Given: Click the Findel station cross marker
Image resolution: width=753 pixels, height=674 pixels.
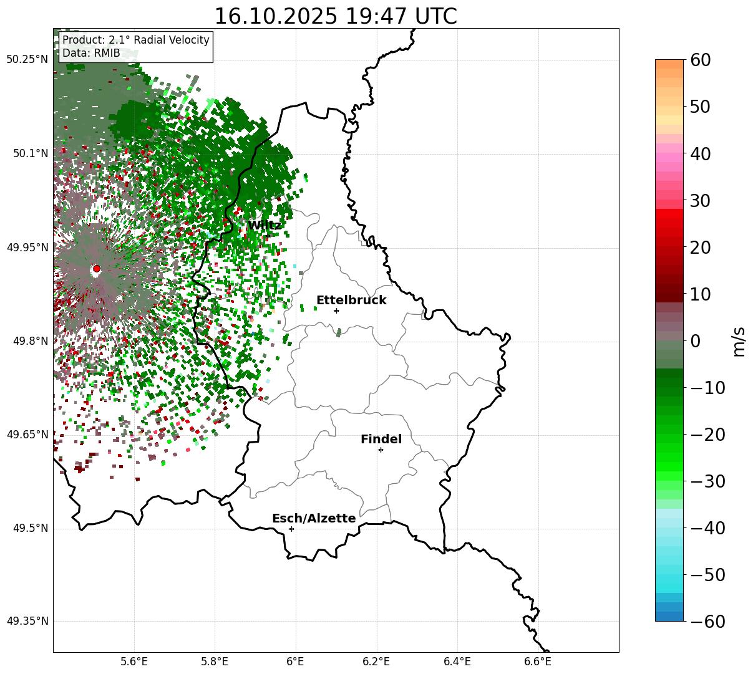Looking at the screenshot, I should click(381, 450).
